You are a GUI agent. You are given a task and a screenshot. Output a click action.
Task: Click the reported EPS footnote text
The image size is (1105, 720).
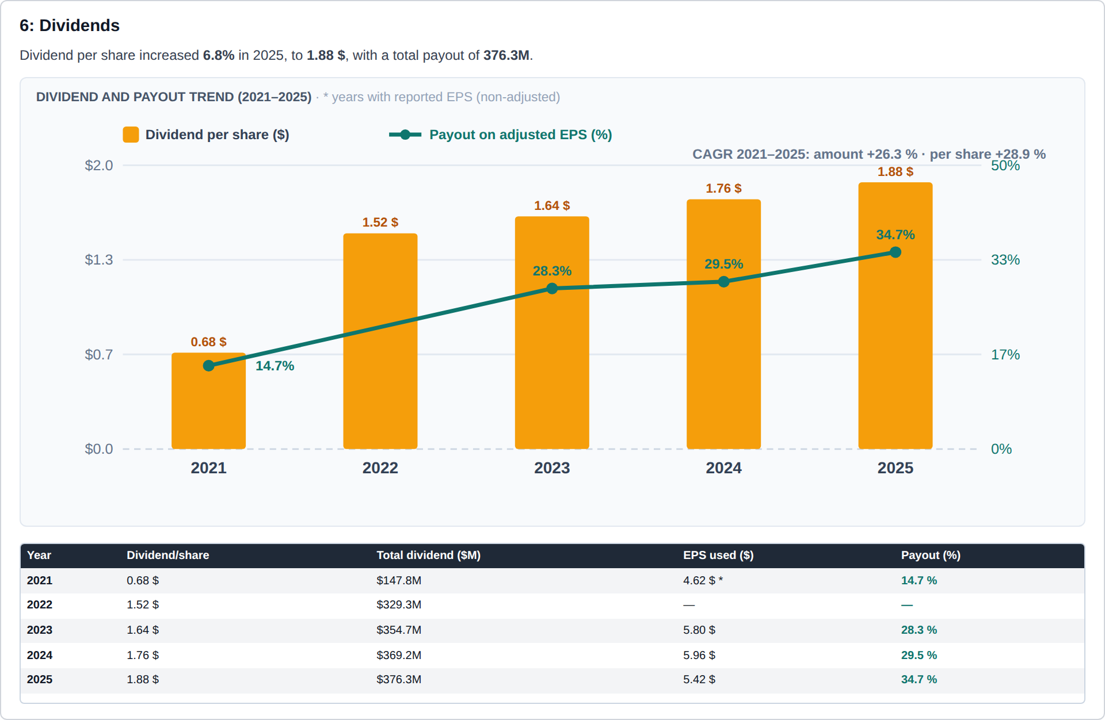point(441,97)
